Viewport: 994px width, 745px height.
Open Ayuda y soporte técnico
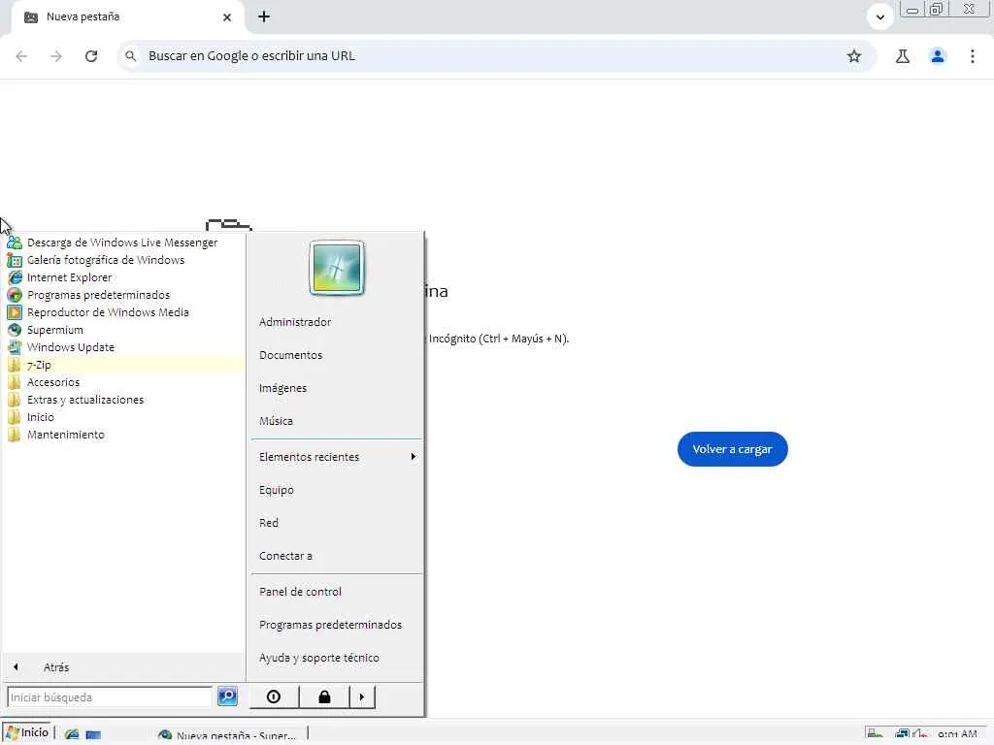pos(319,658)
